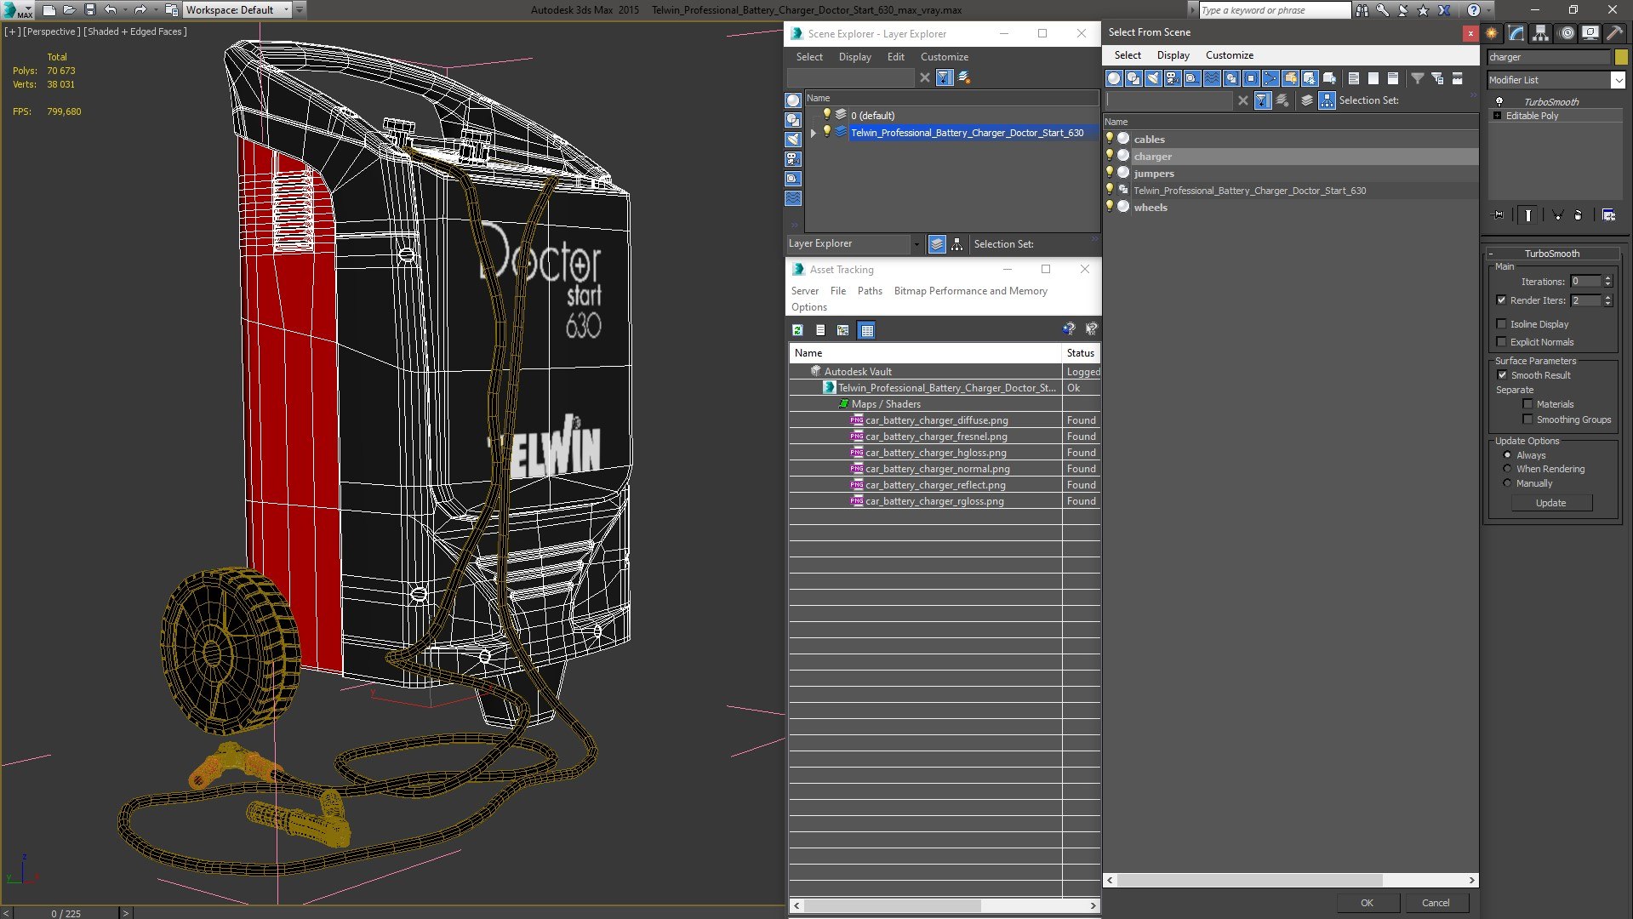1633x919 pixels.
Task: Click Sort by Hierarchy icon in Select From Scene
Action: pyautogui.click(x=1327, y=100)
